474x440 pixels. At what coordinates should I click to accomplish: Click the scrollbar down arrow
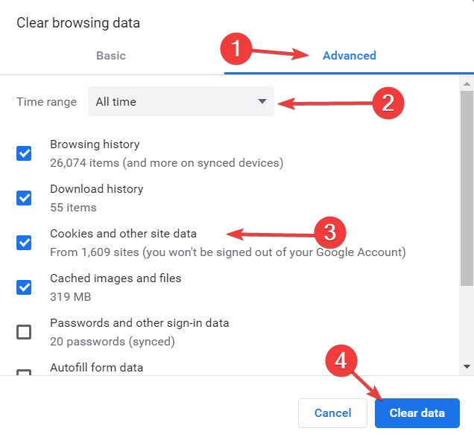point(467,366)
